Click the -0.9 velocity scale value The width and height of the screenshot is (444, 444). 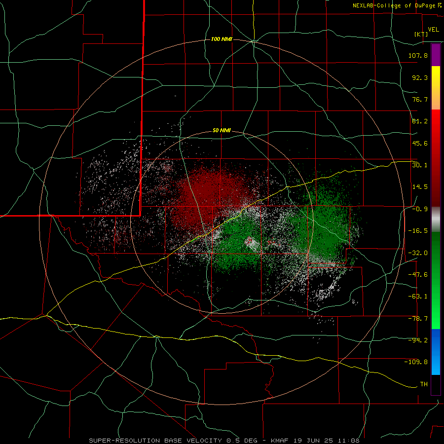(x=420, y=209)
